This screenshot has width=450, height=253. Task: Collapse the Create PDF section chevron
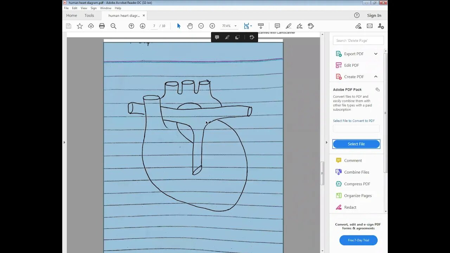tap(376, 77)
